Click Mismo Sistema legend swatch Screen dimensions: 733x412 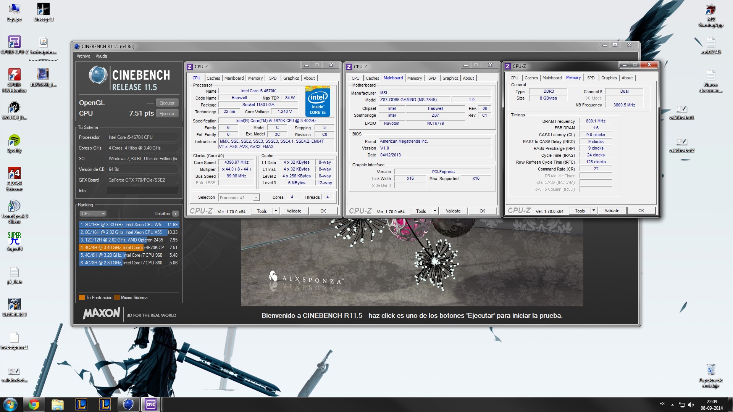tap(117, 298)
